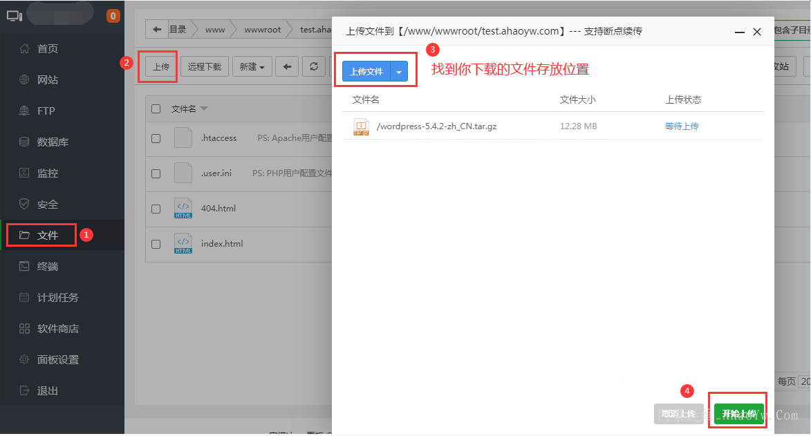Select the wwwroot breadcrumb segment
The image size is (811, 436).
tap(262, 30)
